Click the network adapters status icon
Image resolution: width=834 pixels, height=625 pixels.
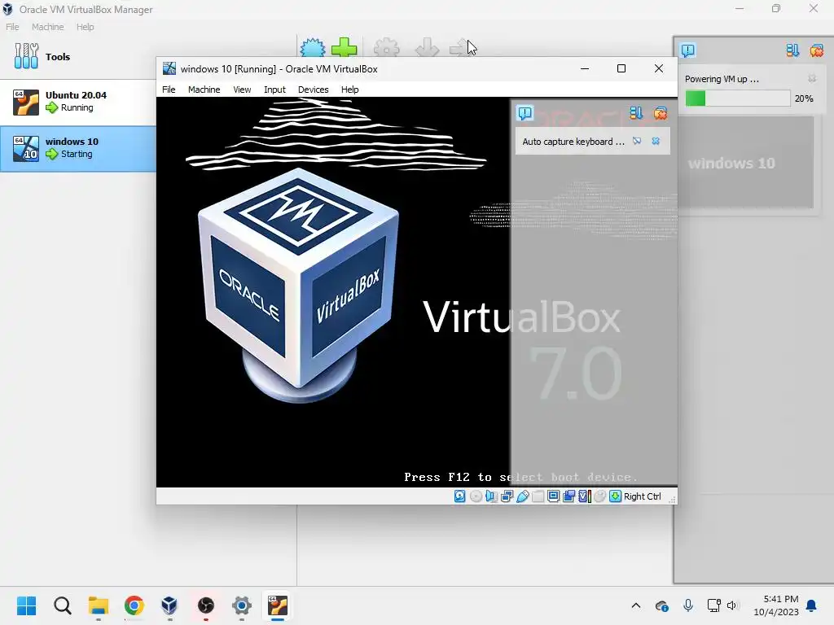(507, 496)
